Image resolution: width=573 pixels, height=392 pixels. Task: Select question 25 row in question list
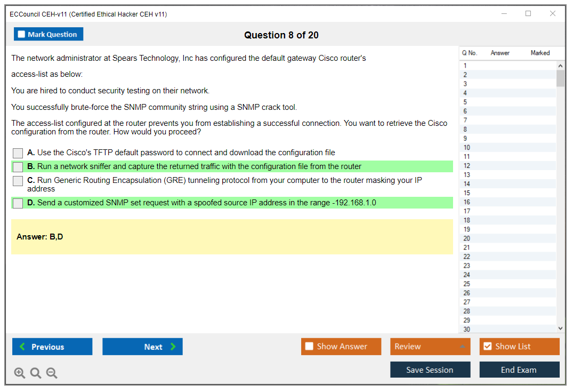[x=467, y=284]
